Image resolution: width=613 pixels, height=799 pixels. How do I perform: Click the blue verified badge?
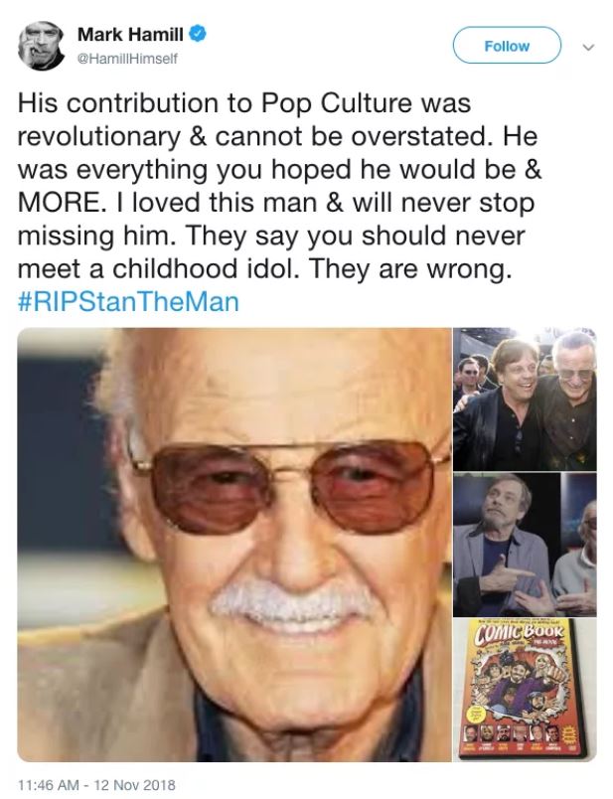(199, 35)
